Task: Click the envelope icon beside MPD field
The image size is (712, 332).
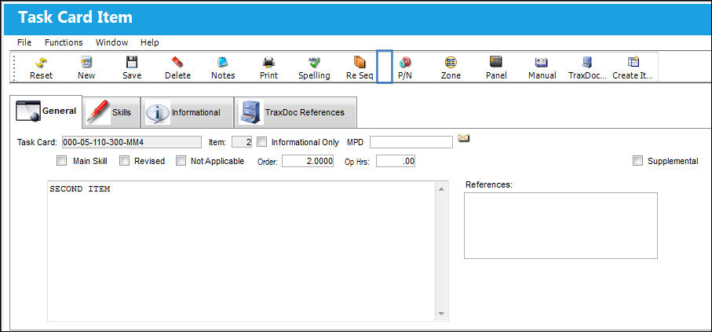Action: tap(463, 137)
